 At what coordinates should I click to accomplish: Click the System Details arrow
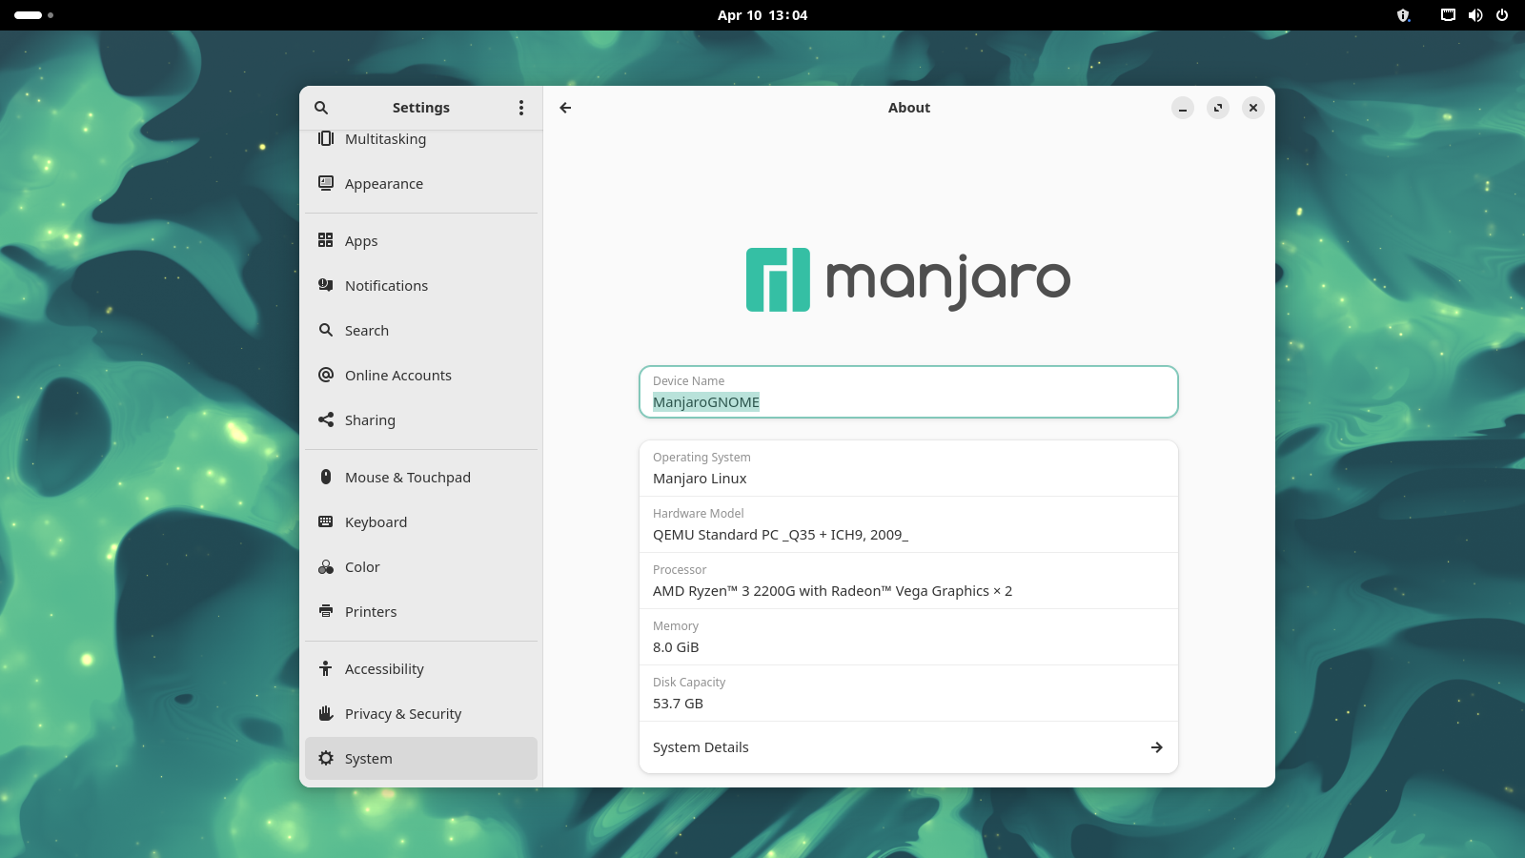click(x=1156, y=747)
